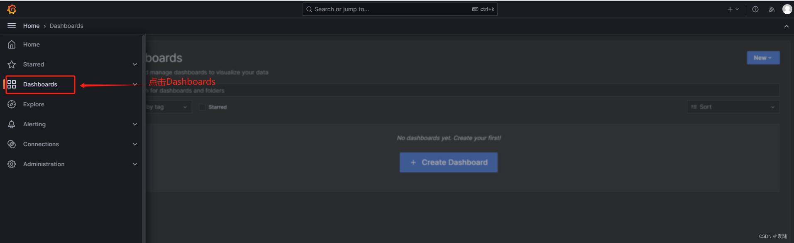This screenshot has width=794, height=243.
Task: Open the news RSS feed icon
Action: pos(772,9)
